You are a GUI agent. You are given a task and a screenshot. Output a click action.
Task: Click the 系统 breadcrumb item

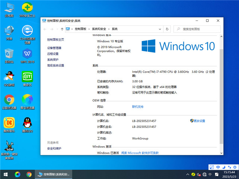pyautogui.click(x=115, y=29)
